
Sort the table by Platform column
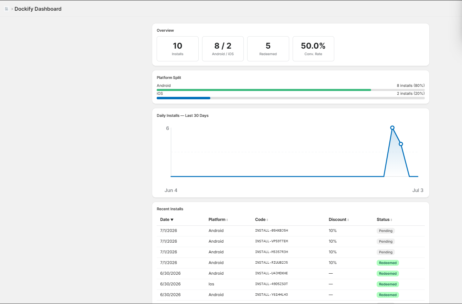[x=218, y=220]
